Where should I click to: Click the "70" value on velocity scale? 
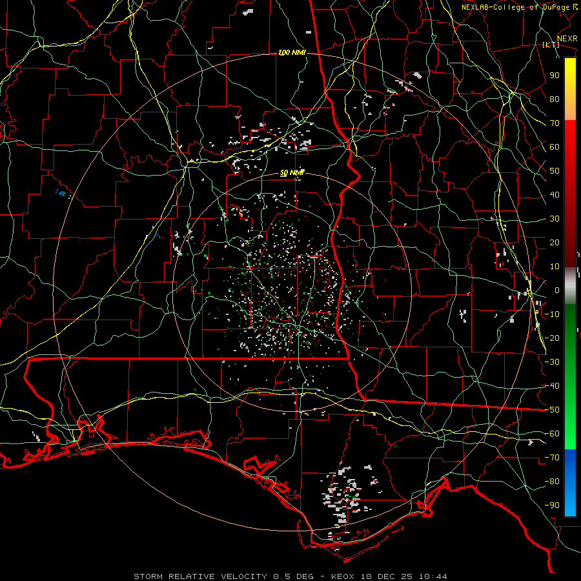tap(555, 123)
